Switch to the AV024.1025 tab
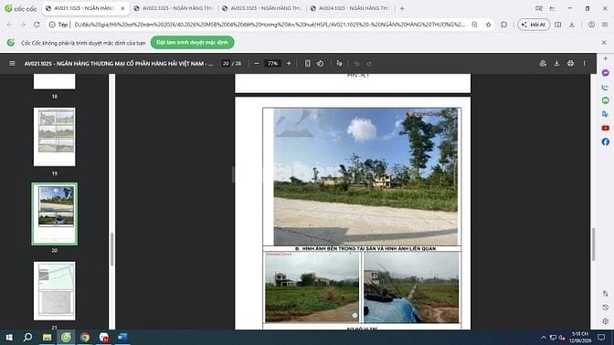The image size is (614, 345). click(x=351, y=8)
